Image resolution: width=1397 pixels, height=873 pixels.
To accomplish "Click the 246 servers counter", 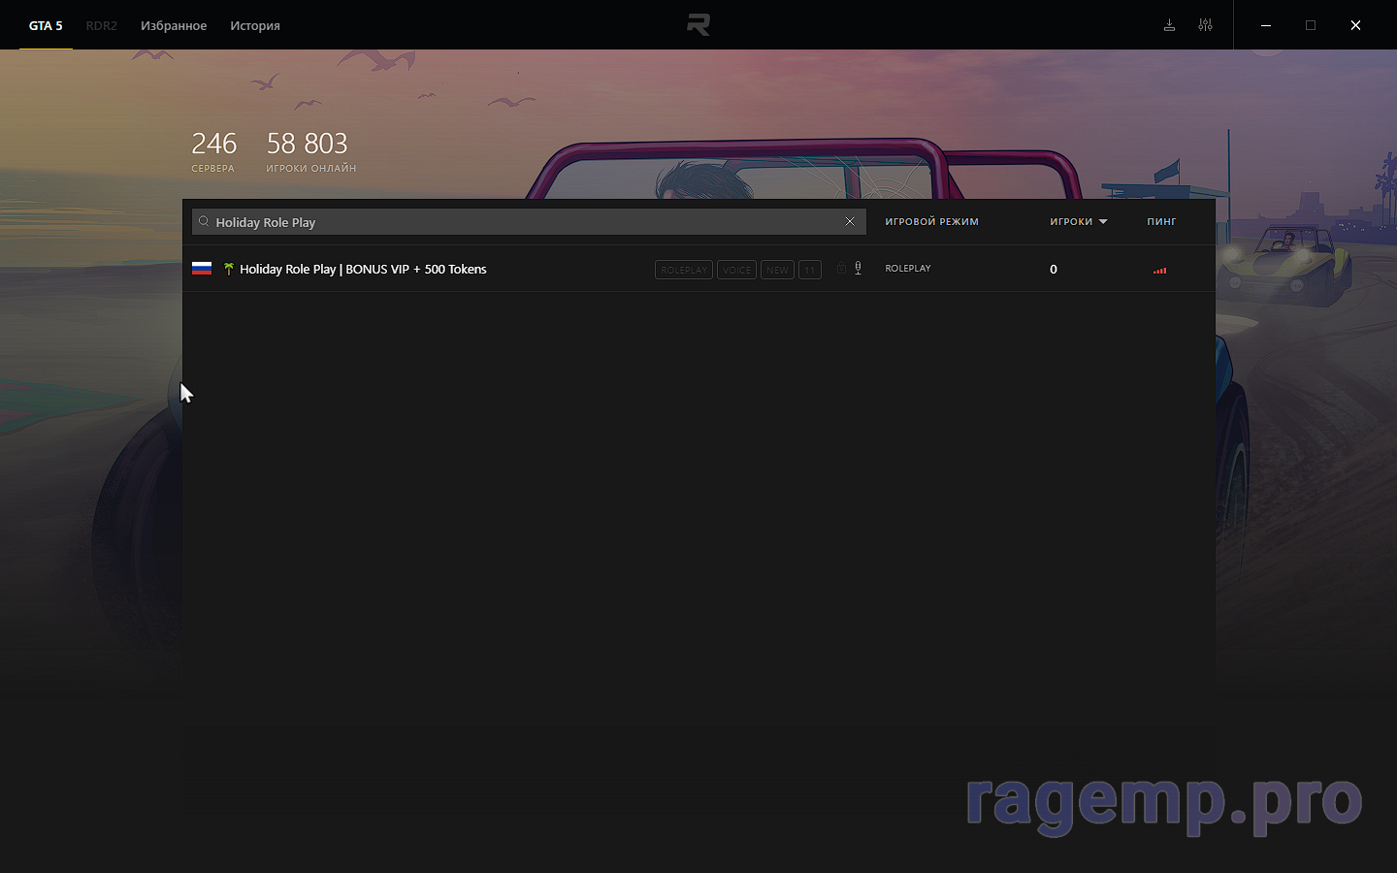I will click(213, 151).
